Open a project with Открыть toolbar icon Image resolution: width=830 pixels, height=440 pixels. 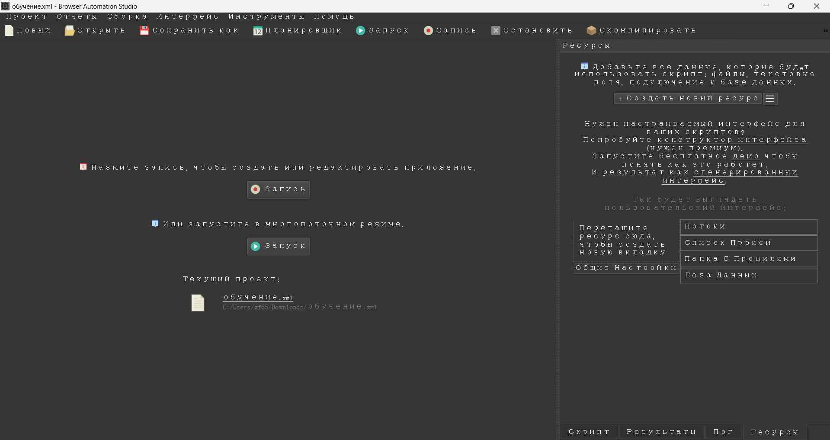pyautogui.click(x=69, y=31)
